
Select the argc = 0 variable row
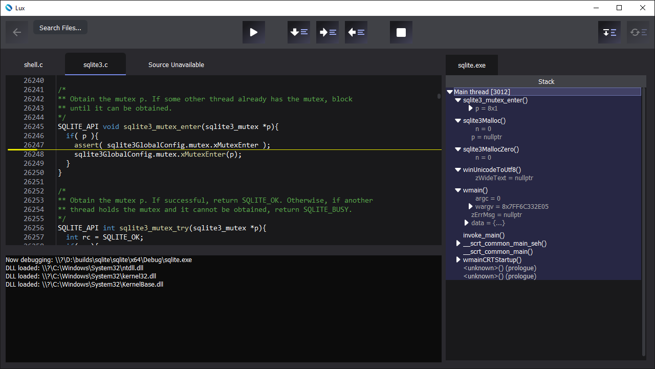click(488, 199)
